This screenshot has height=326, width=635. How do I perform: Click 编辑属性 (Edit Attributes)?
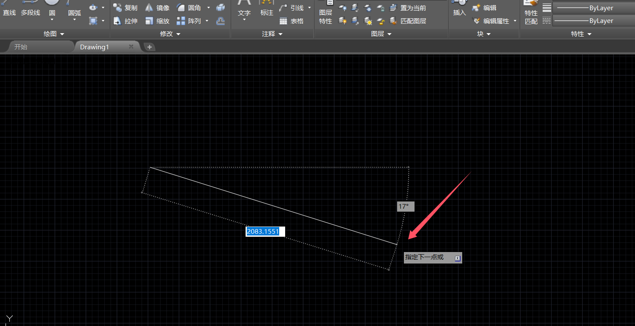pyautogui.click(x=491, y=20)
